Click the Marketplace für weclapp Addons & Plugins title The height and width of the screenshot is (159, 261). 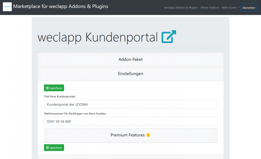tap(61, 6)
